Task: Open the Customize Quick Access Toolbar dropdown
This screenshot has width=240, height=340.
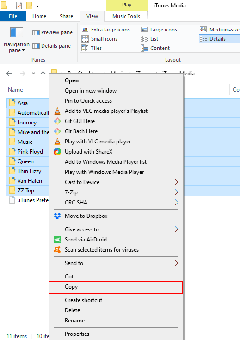Action: pos(38,6)
